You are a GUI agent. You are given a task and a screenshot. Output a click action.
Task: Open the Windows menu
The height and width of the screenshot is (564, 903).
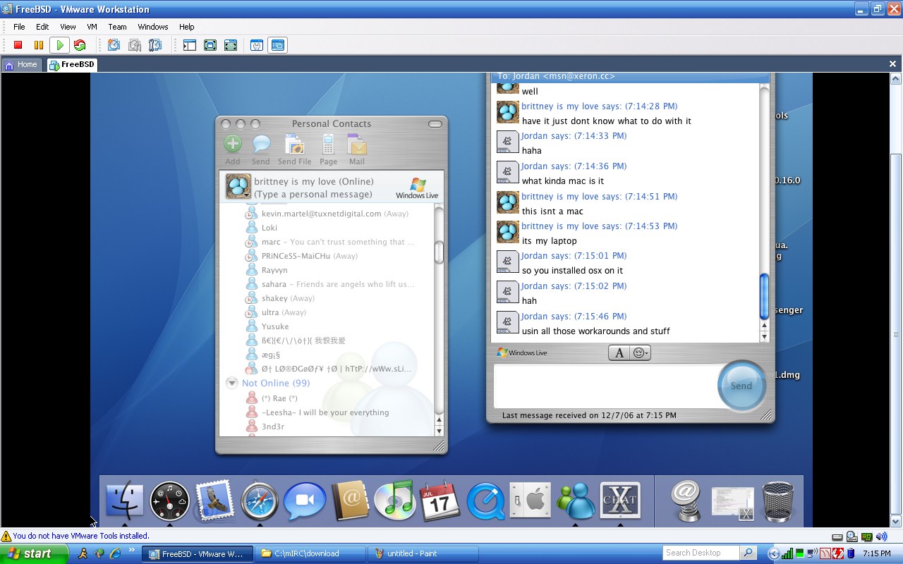coord(153,27)
